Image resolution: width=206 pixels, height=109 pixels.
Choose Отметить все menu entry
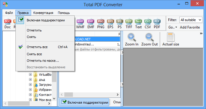click(45, 47)
